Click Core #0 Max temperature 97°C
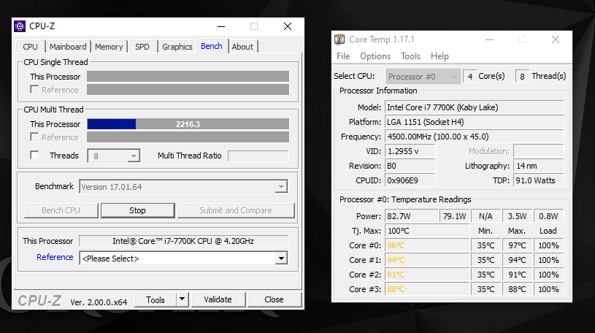Viewport: 595px width, 333px height. [x=517, y=245]
